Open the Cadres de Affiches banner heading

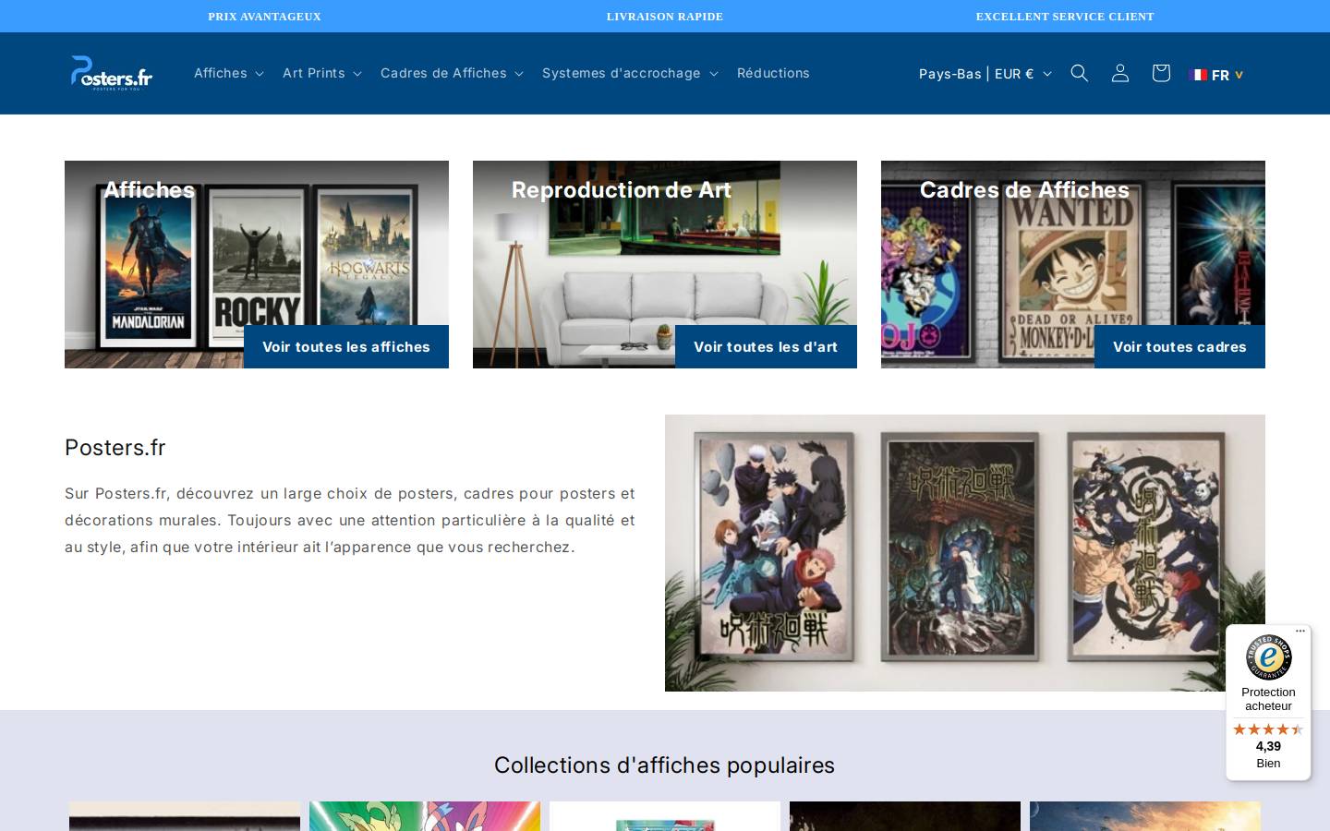point(1024,189)
